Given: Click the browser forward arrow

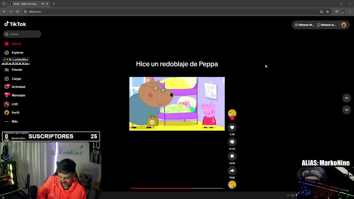Looking at the screenshot, I should pos(11,12).
